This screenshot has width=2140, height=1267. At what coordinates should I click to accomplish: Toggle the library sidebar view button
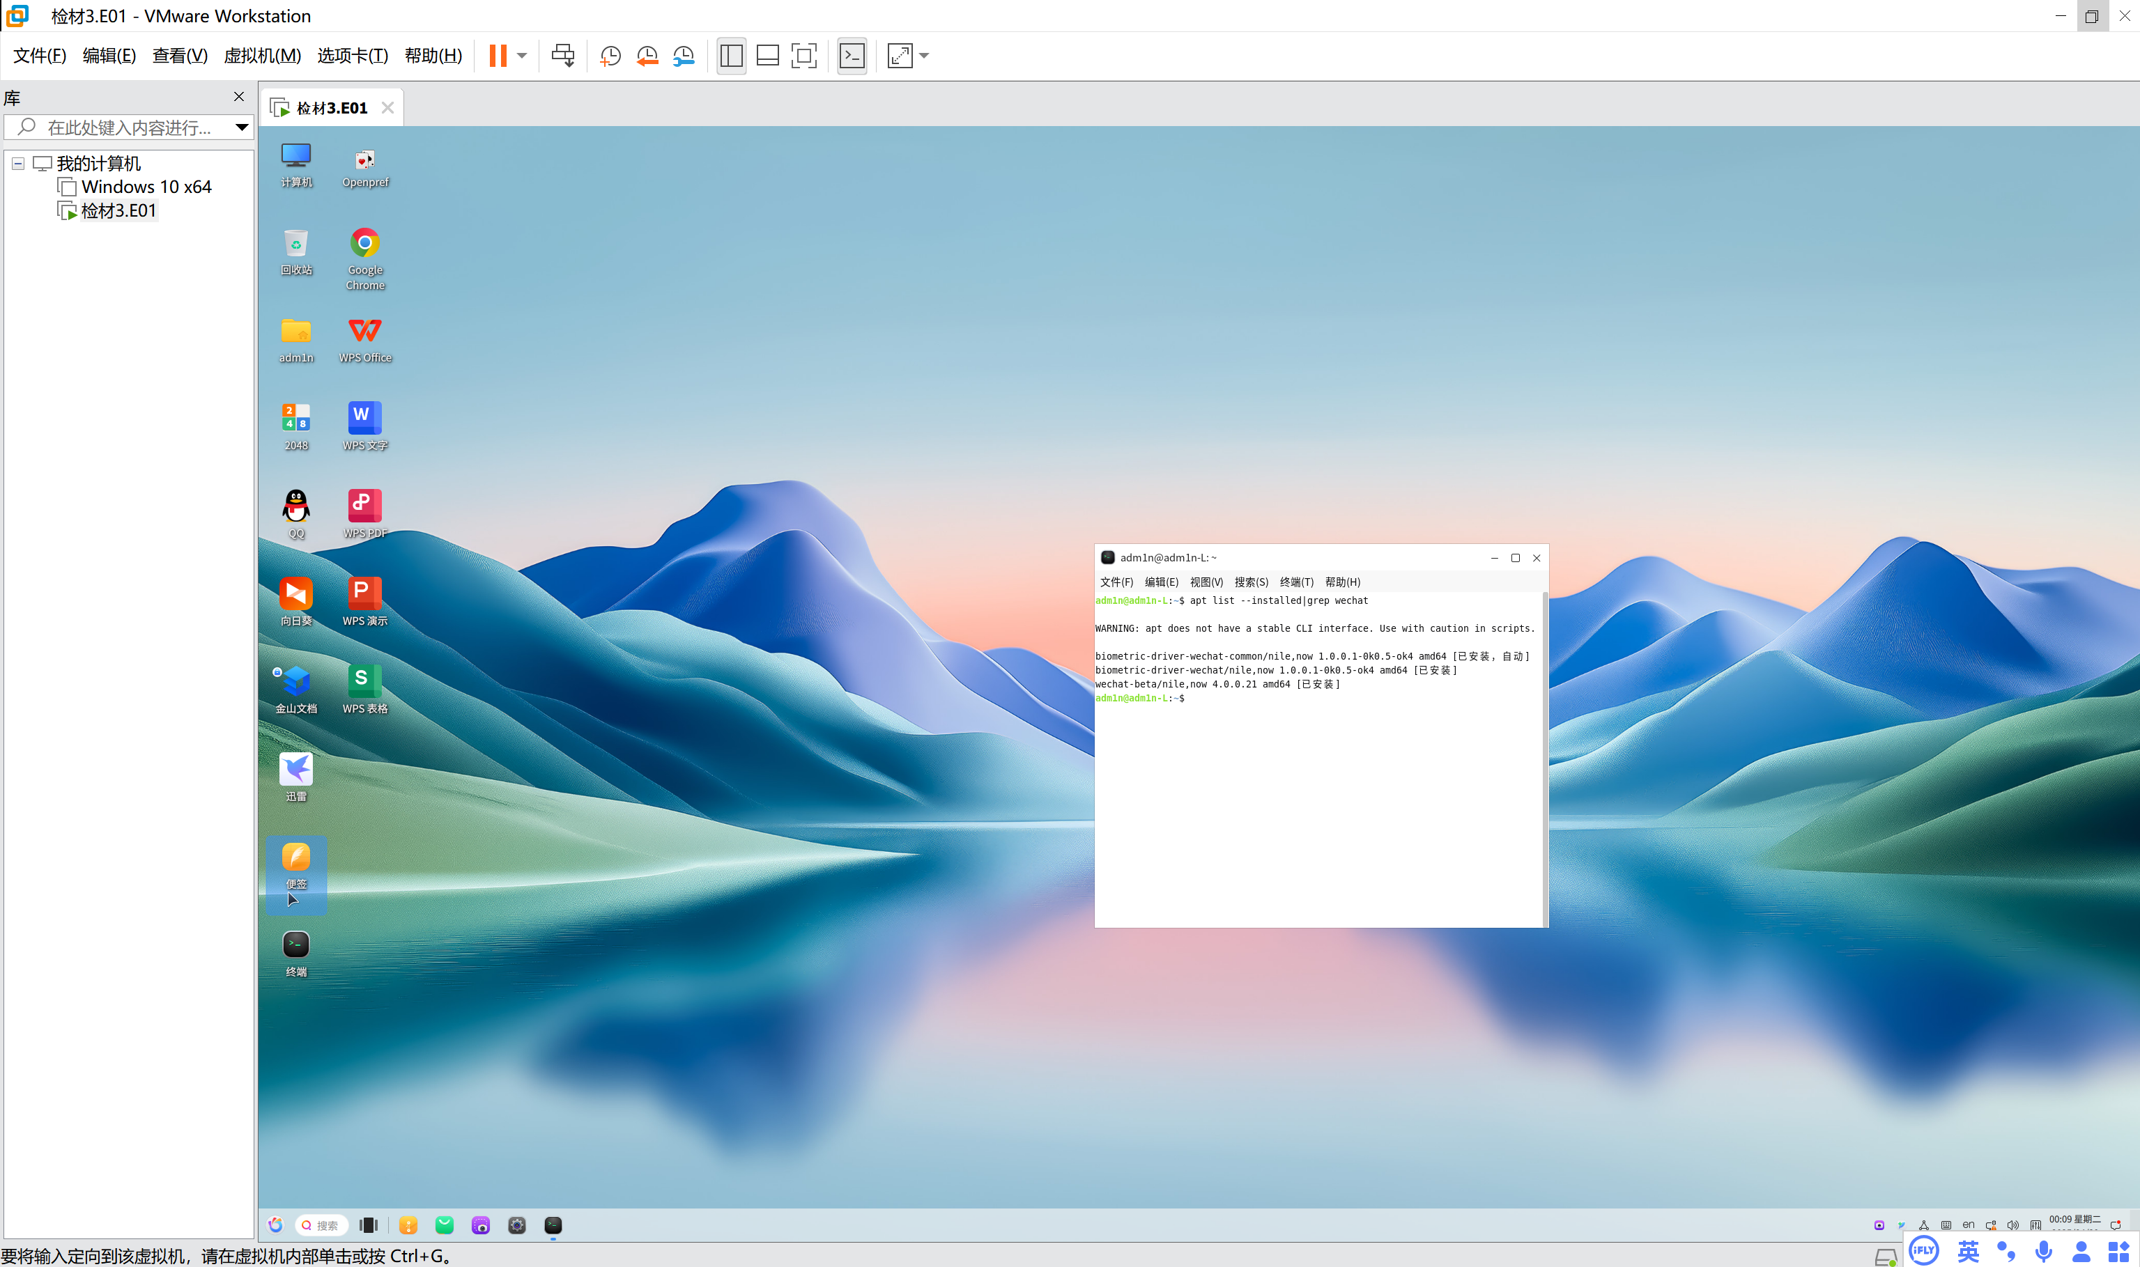(x=731, y=56)
